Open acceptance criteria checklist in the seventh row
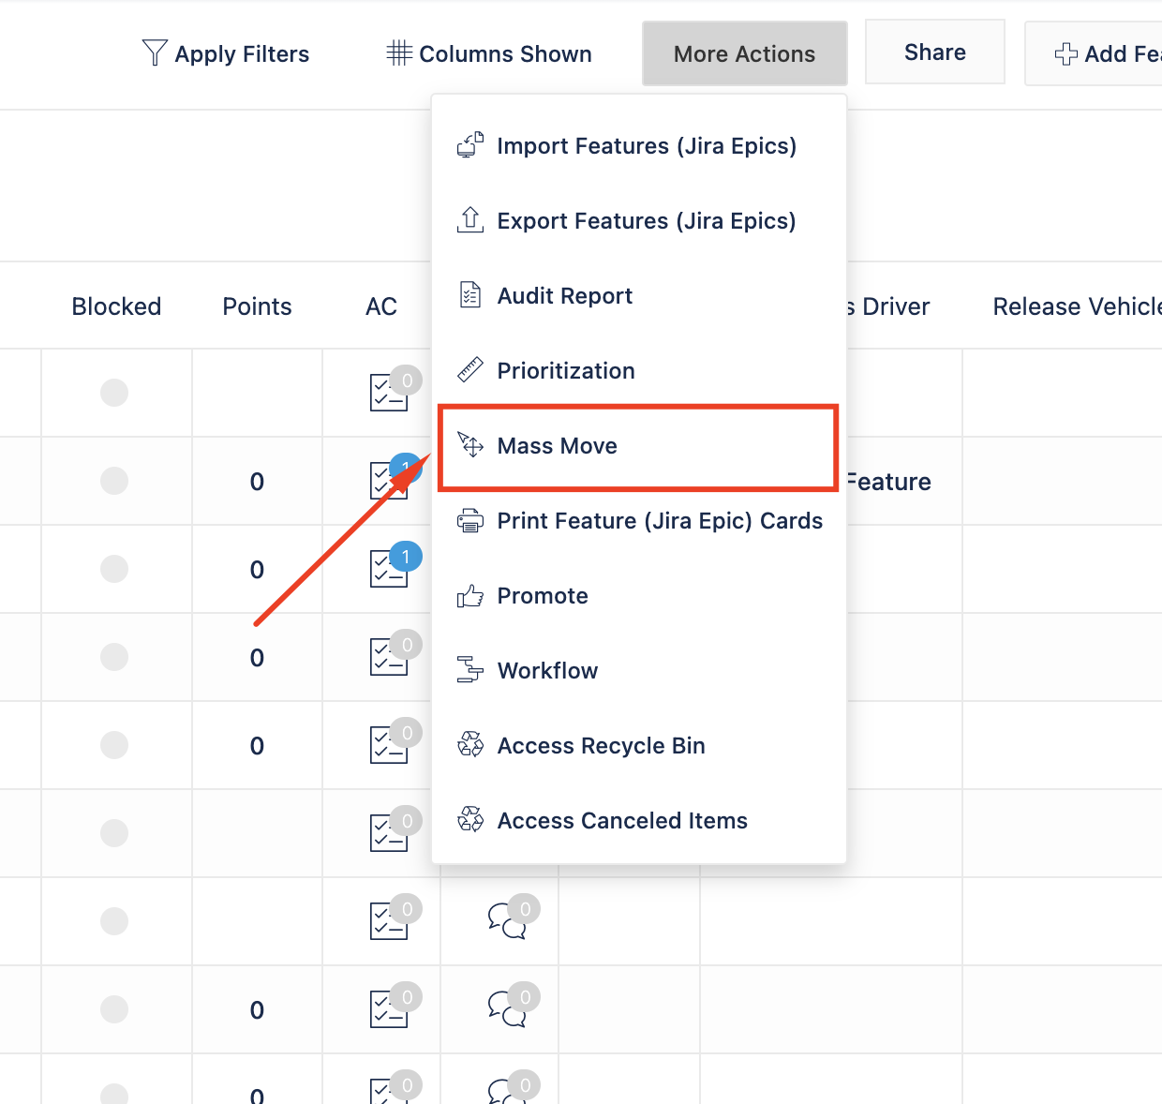 (388, 921)
